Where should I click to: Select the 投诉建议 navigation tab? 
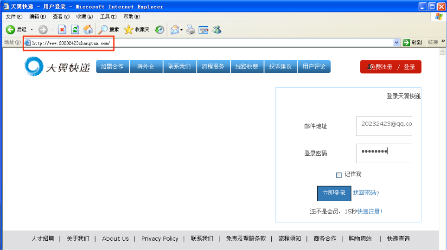coord(281,66)
